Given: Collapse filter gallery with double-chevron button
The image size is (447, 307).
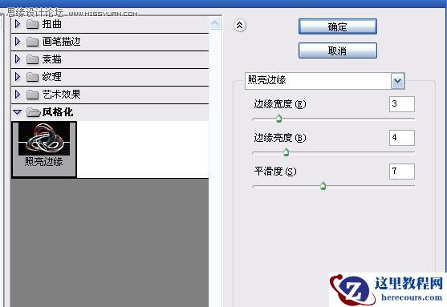Looking at the screenshot, I should (240, 26).
